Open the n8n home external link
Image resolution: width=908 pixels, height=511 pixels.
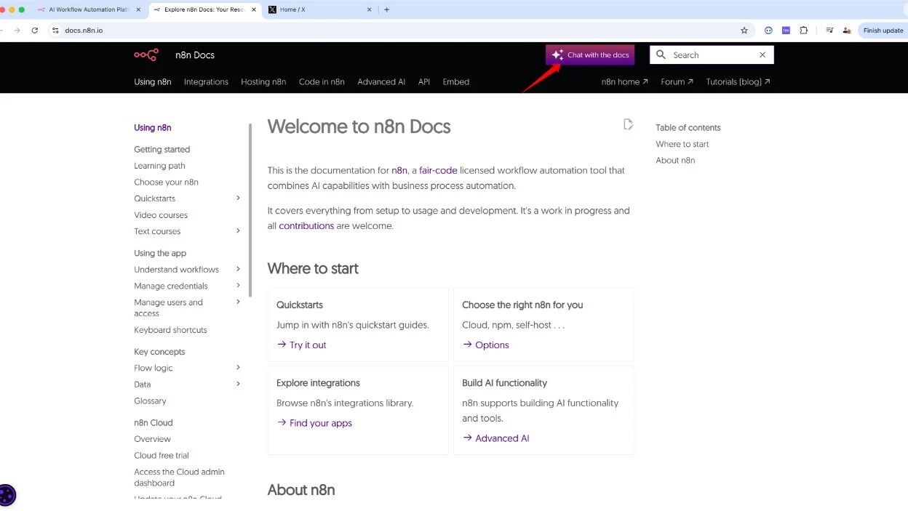(624, 82)
